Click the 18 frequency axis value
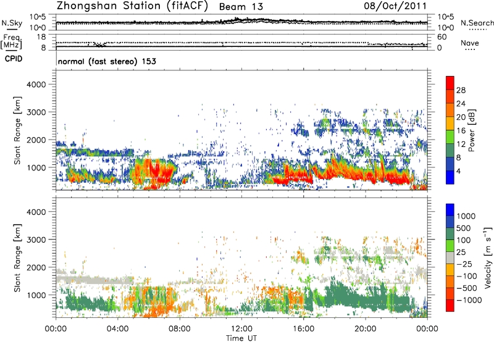The image size is (494, 342). (x=41, y=37)
